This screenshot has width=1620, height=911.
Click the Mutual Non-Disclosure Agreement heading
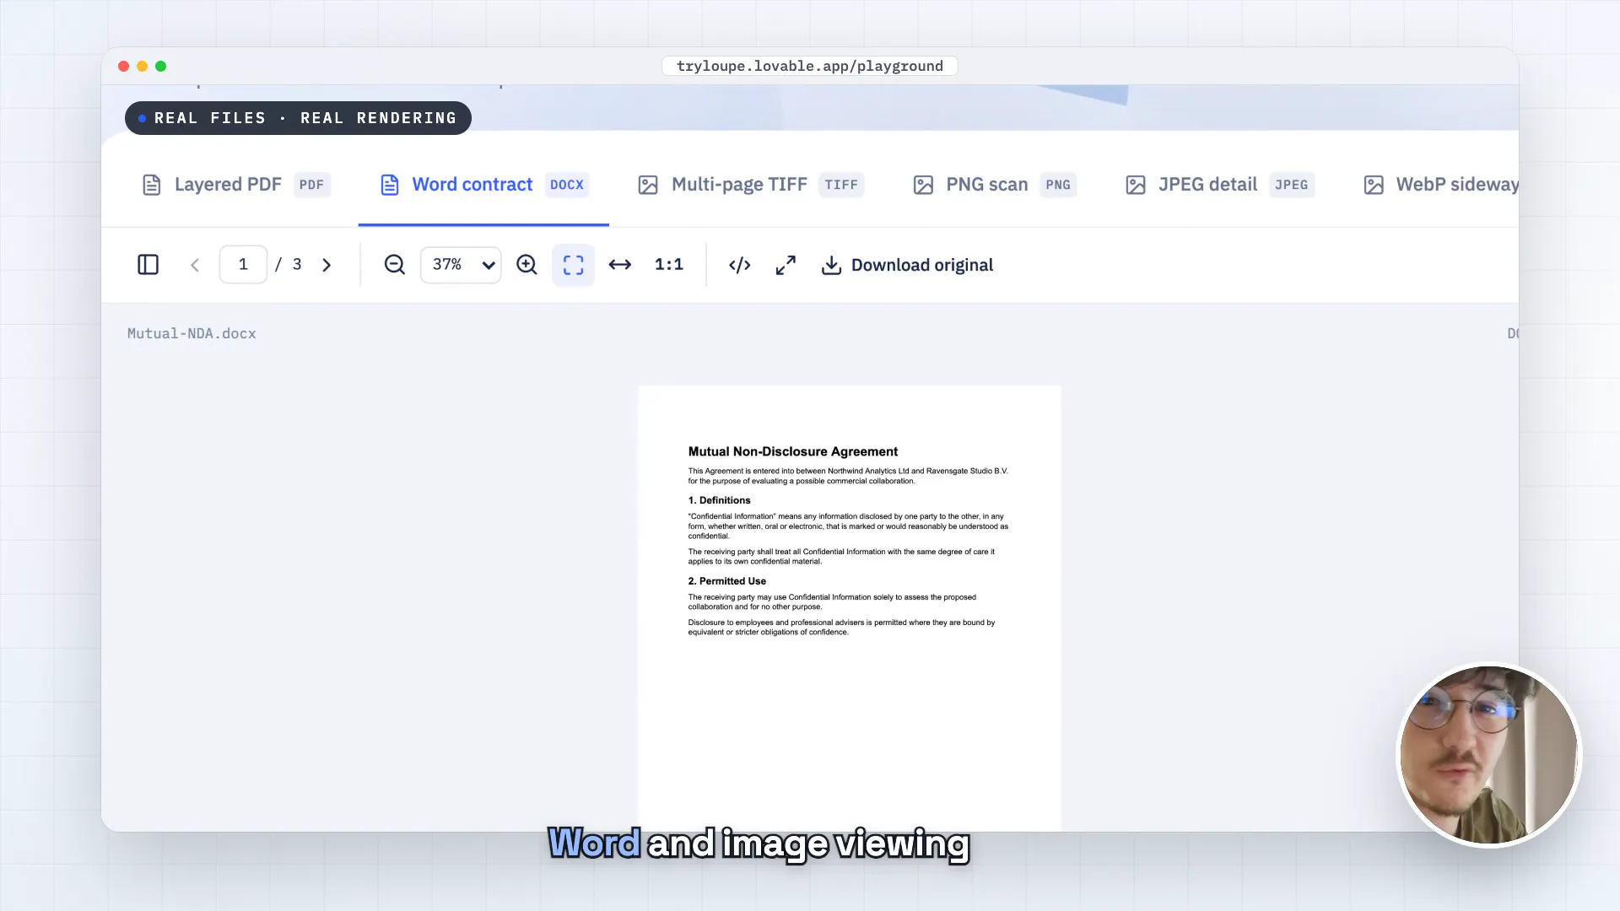coord(793,452)
